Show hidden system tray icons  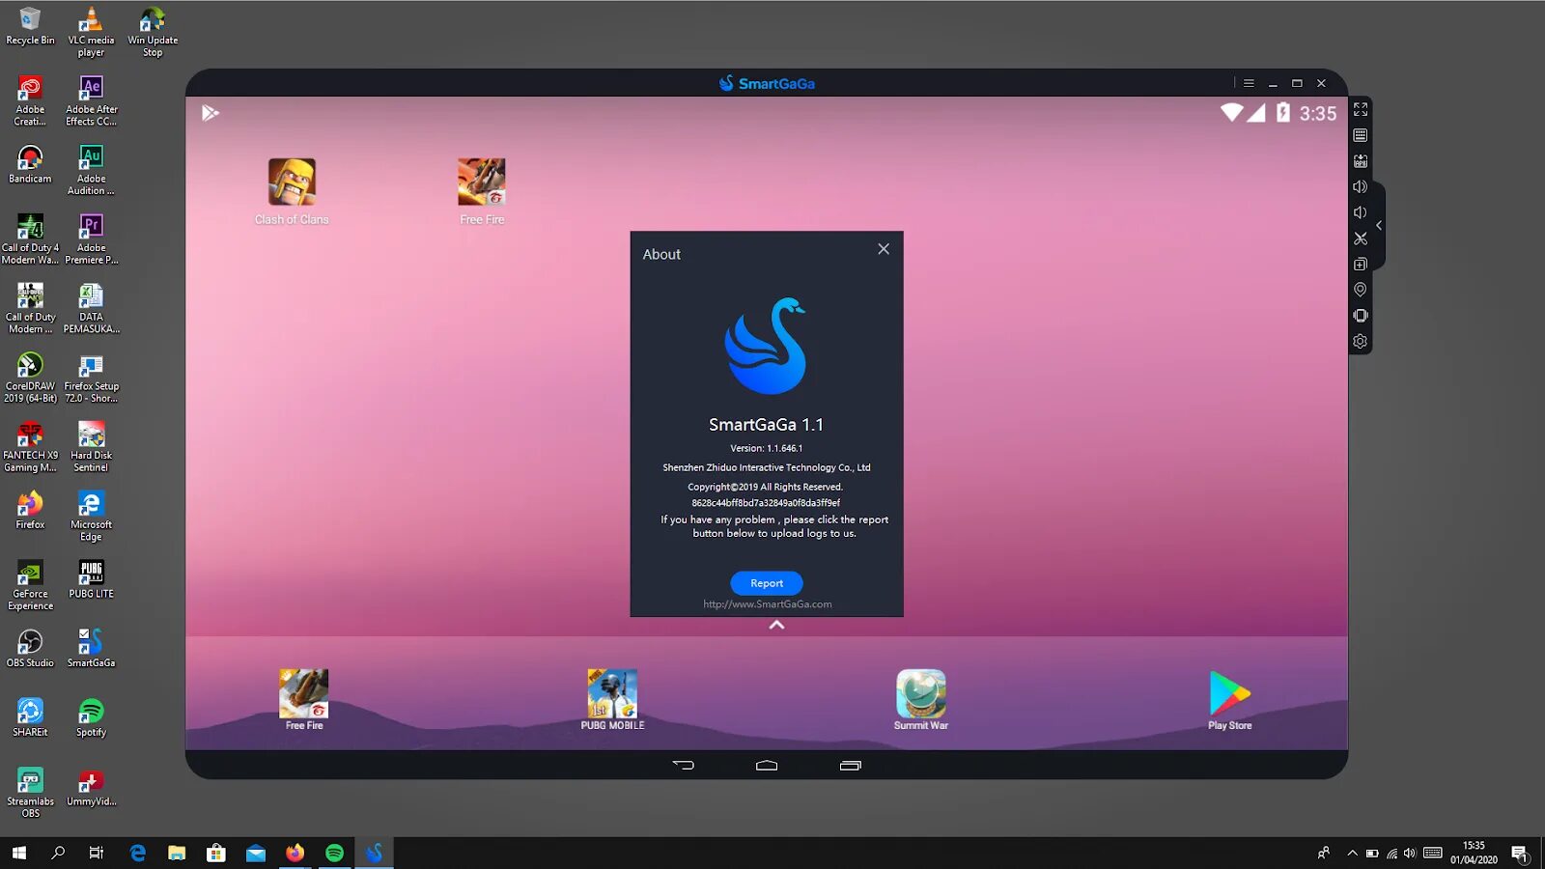pos(1352,853)
